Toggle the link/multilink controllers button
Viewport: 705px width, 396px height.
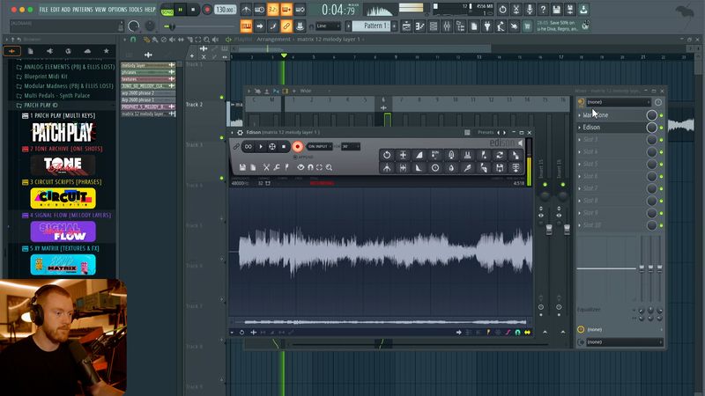[x=286, y=26]
